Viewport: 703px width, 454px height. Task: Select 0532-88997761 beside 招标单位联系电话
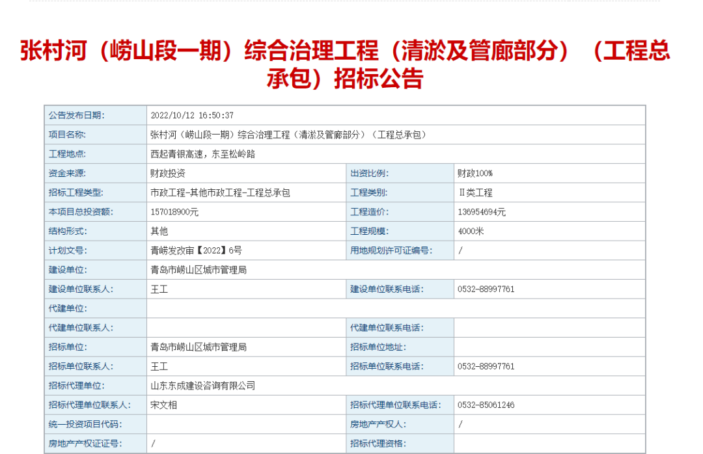486,366
